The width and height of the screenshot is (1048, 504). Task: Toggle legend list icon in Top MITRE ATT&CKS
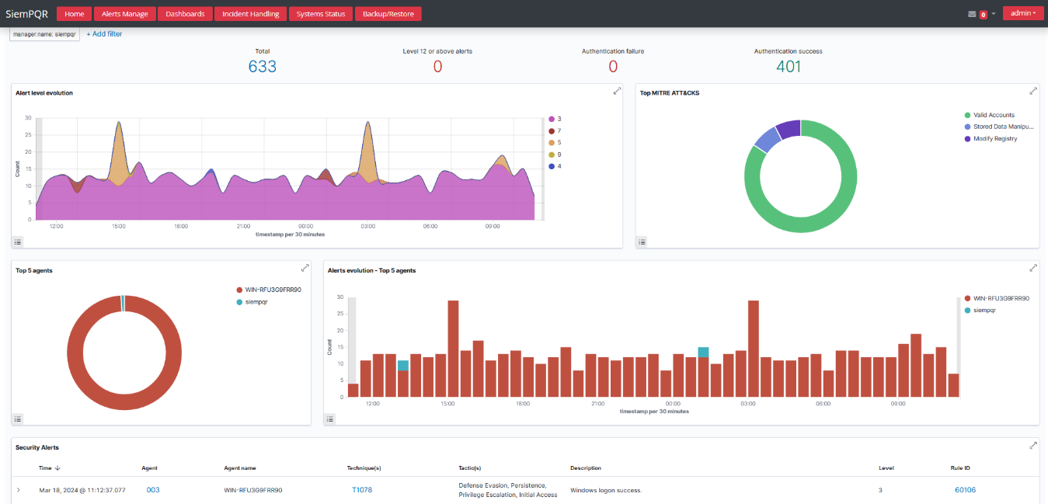pos(642,242)
